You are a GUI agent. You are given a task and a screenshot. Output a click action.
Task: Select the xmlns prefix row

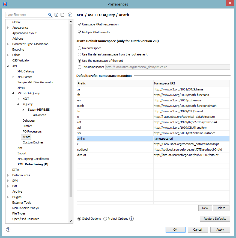point(153,139)
